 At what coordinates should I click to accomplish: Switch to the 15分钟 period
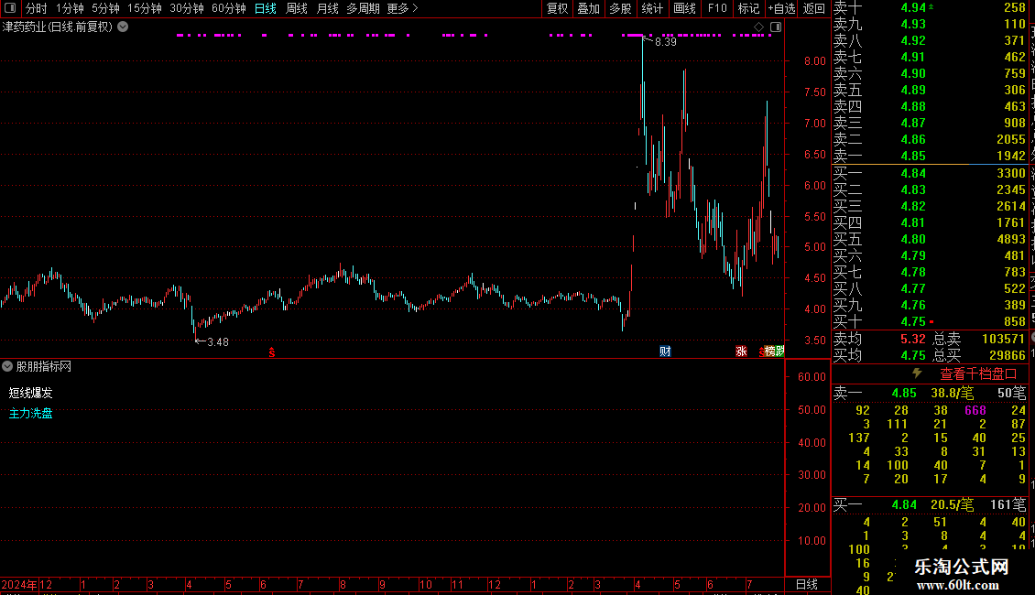pyautogui.click(x=145, y=8)
